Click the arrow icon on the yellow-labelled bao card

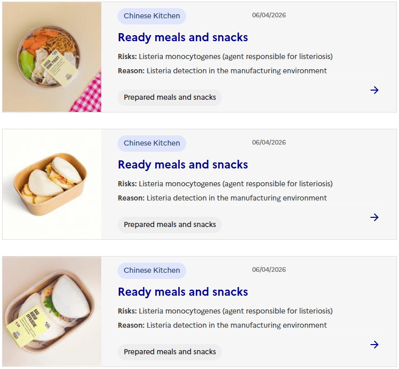click(x=375, y=345)
